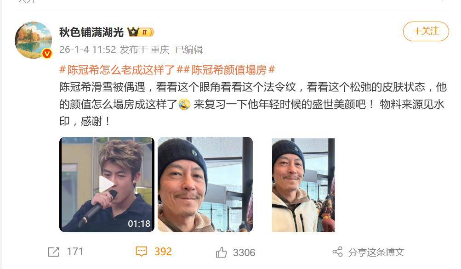Open the third photo with white jacket

[x=303, y=185]
